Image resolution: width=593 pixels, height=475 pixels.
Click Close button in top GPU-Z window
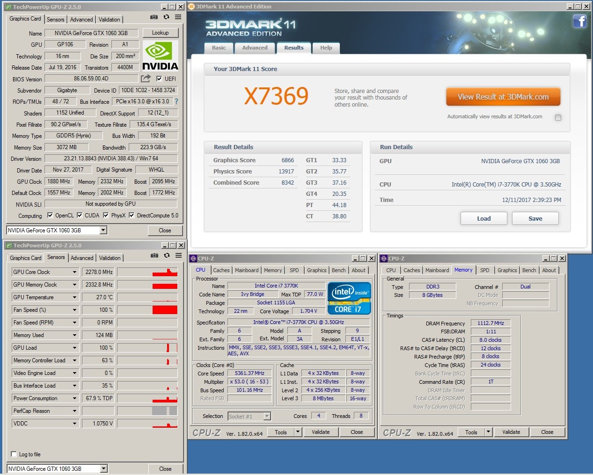[165, 230]
